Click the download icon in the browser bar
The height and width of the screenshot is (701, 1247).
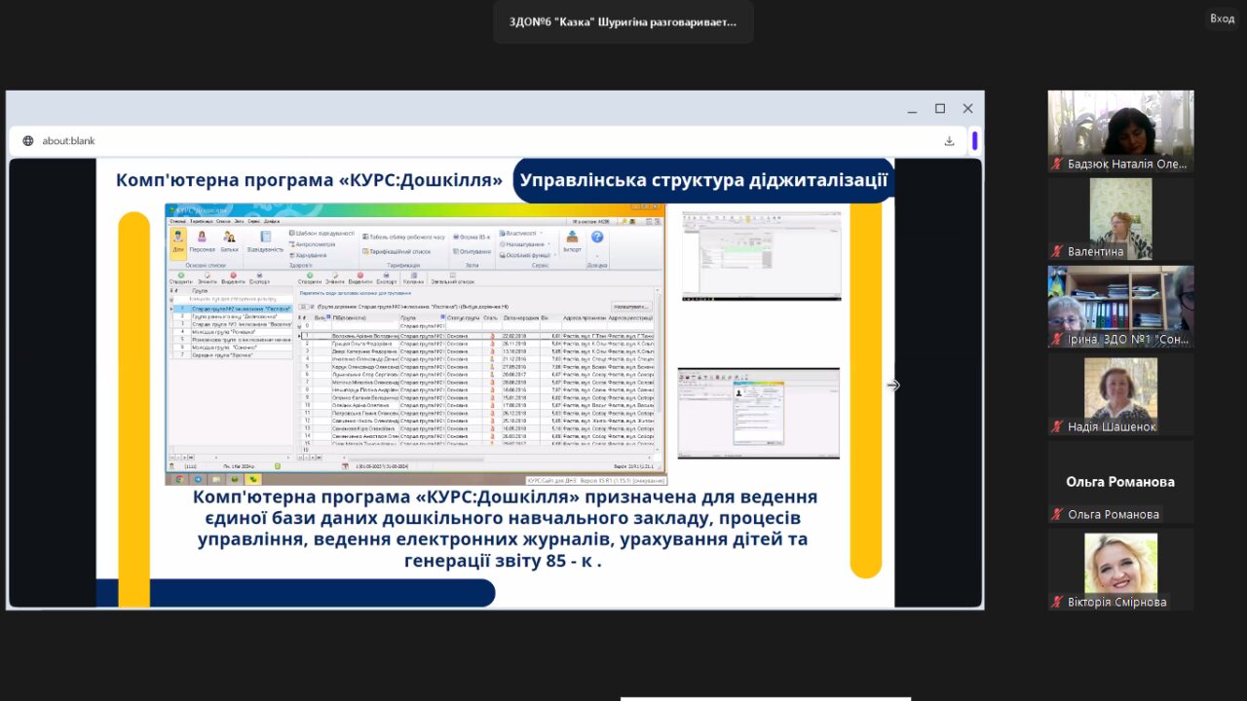(949, 140)
